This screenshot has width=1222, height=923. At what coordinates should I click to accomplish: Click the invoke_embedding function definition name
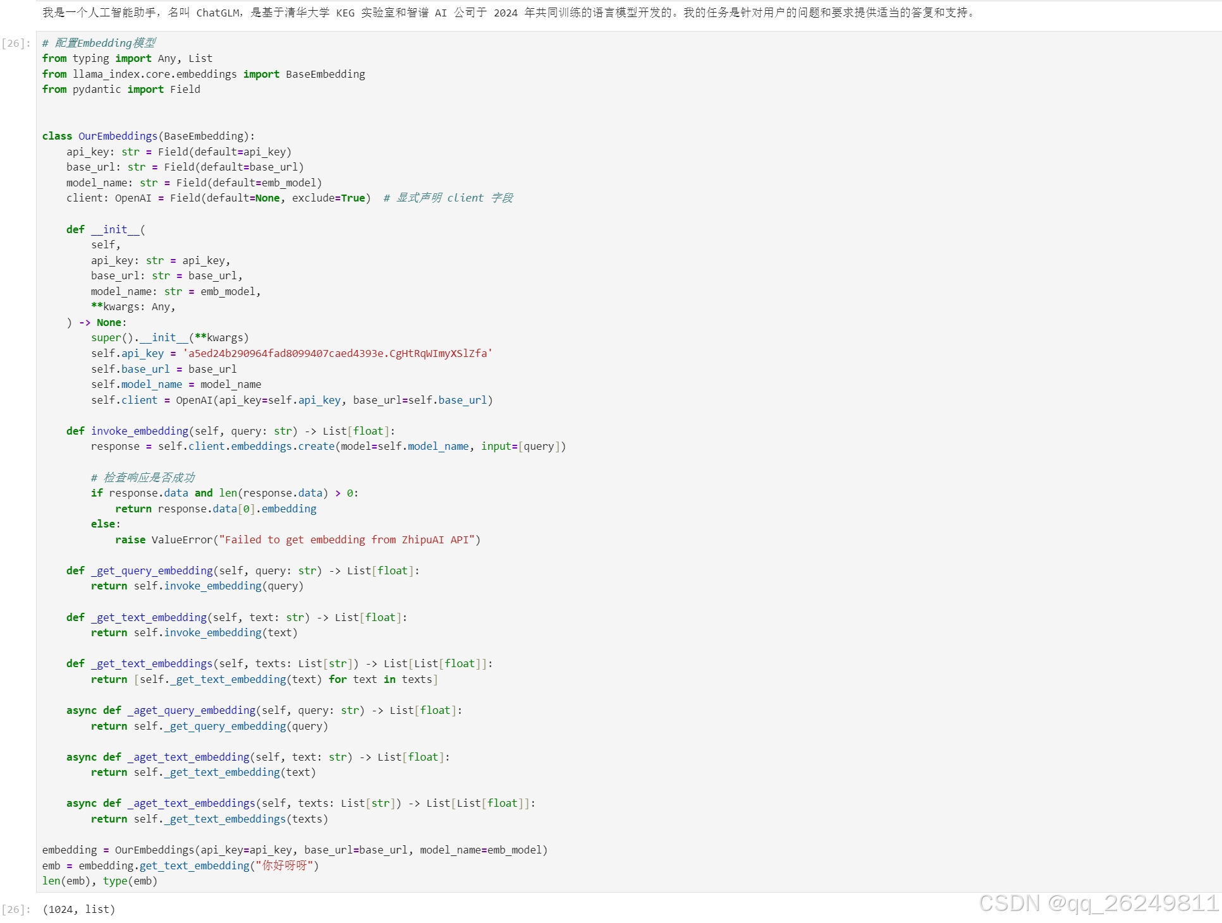coord(139,431)
